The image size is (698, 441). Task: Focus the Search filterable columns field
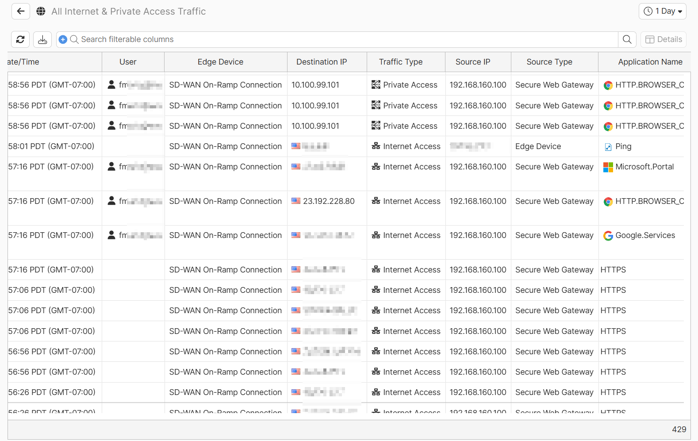[x=345, y=39]
